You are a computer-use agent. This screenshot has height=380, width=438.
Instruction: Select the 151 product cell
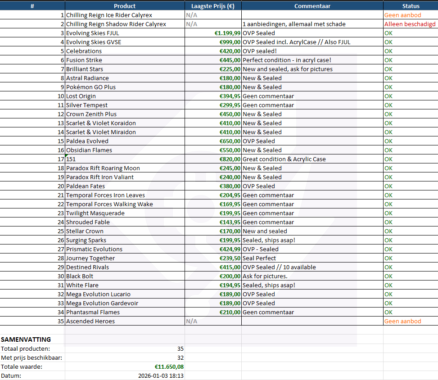click(125, 159)
